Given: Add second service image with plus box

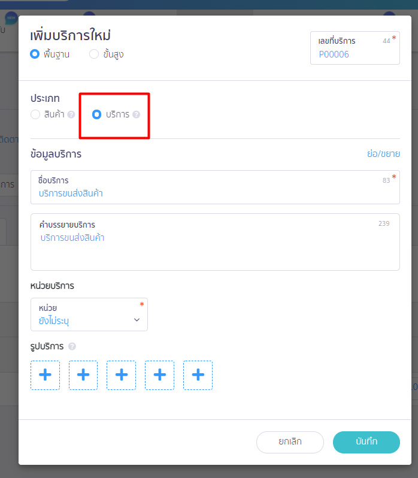Looking at the screenshot, I should pos(83,375).
